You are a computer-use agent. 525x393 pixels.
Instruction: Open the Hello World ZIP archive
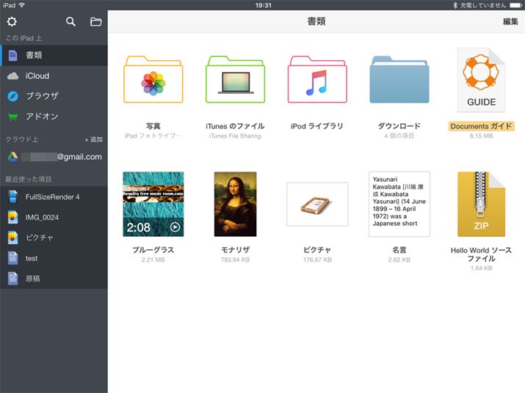click(x=481, y=204)
